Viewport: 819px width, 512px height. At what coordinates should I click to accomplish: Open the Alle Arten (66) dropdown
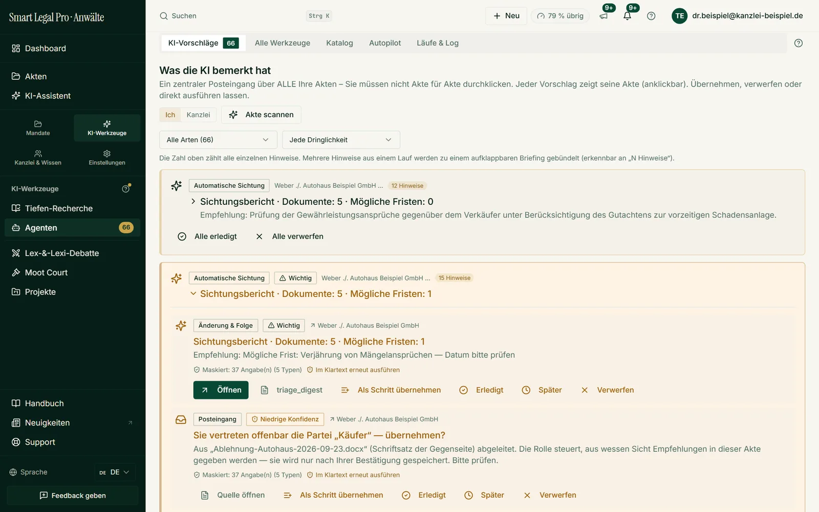(218, 140)
